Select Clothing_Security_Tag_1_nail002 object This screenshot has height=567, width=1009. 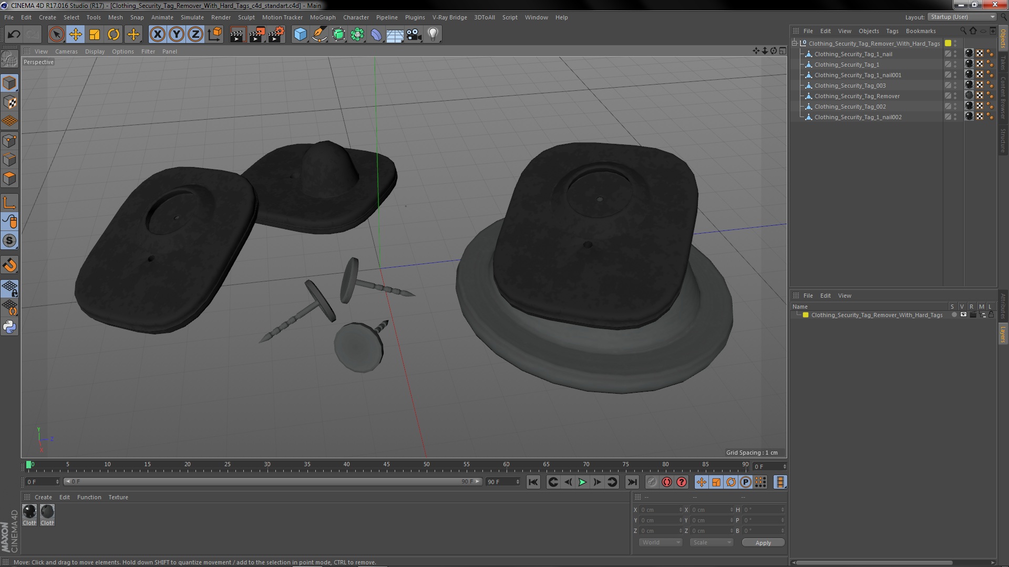pyautogui.click(x=858, y=117)
